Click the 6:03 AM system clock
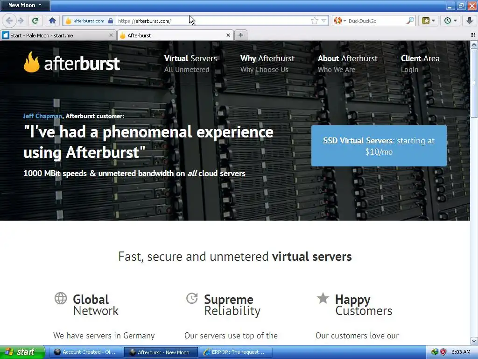 (461, 352)
